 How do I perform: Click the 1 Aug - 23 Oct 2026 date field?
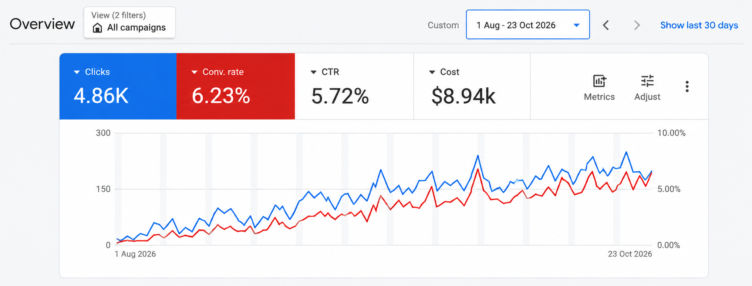(528, 25)
